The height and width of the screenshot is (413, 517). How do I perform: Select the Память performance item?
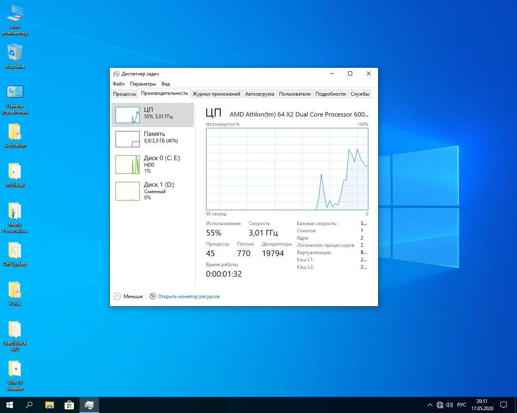(153, 139)
